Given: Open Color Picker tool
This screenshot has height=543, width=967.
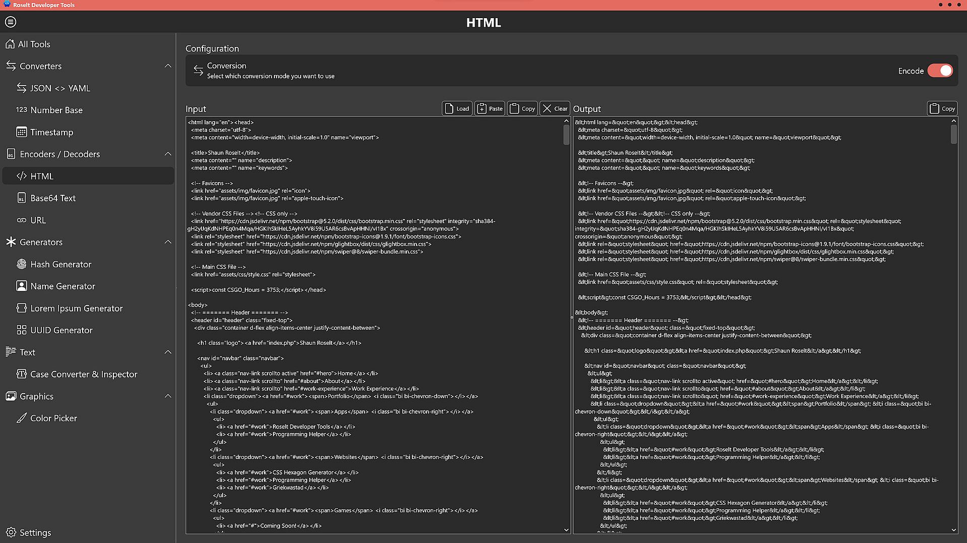Looking at the screenshot, I should coord(88,418).
